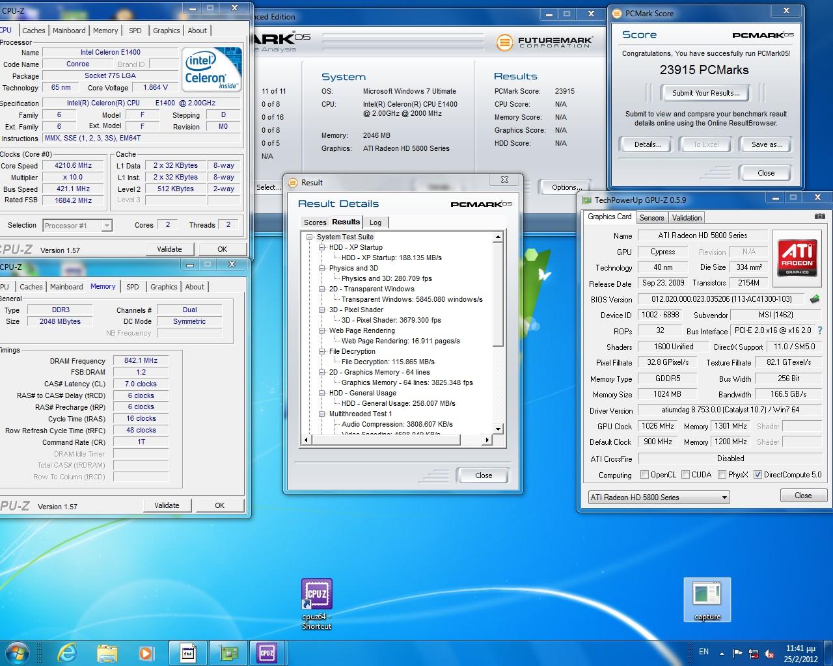Select 'Audio Compression: 3808.607 KB/s' result row
The height and width of the screenshot is (666, 833).
(397, 424)
